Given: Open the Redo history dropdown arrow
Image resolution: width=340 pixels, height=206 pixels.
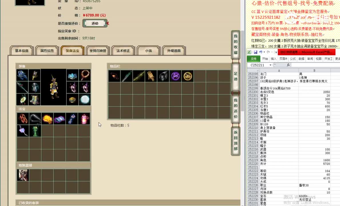Looking at the screenshot, I should 272,52.
